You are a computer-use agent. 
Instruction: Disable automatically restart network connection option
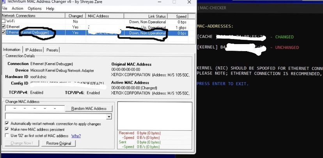[7, 123]
